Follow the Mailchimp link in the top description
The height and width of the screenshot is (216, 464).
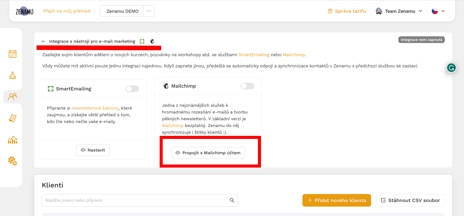coord(294,55)
